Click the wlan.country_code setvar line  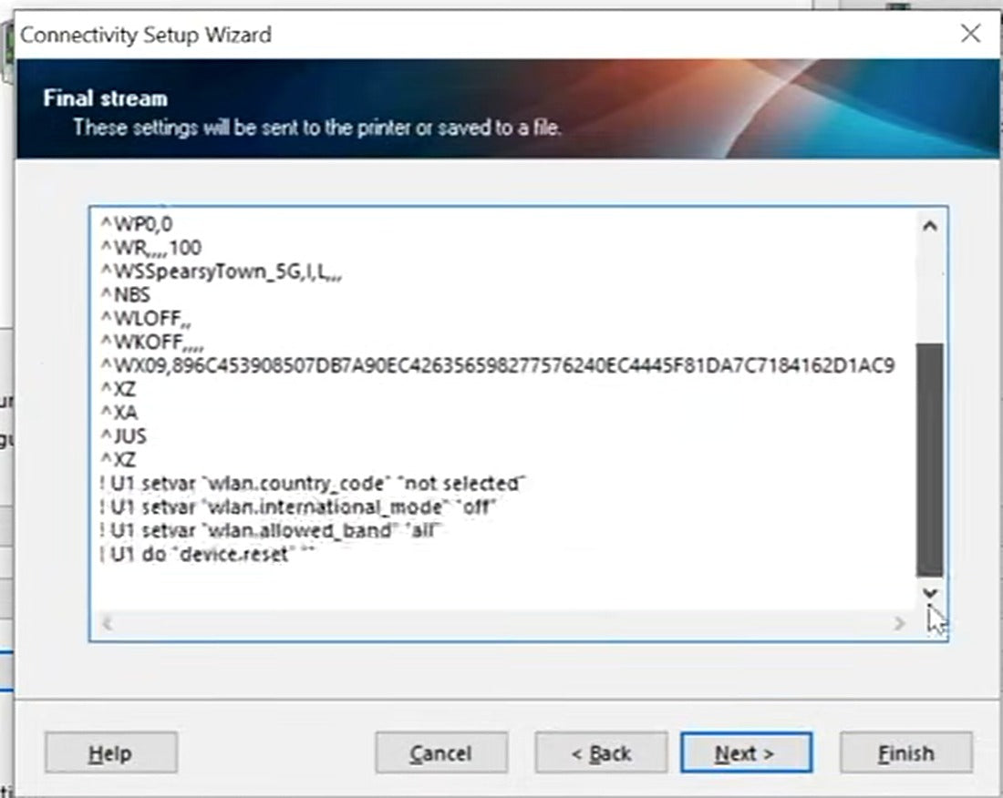[312, 484]
